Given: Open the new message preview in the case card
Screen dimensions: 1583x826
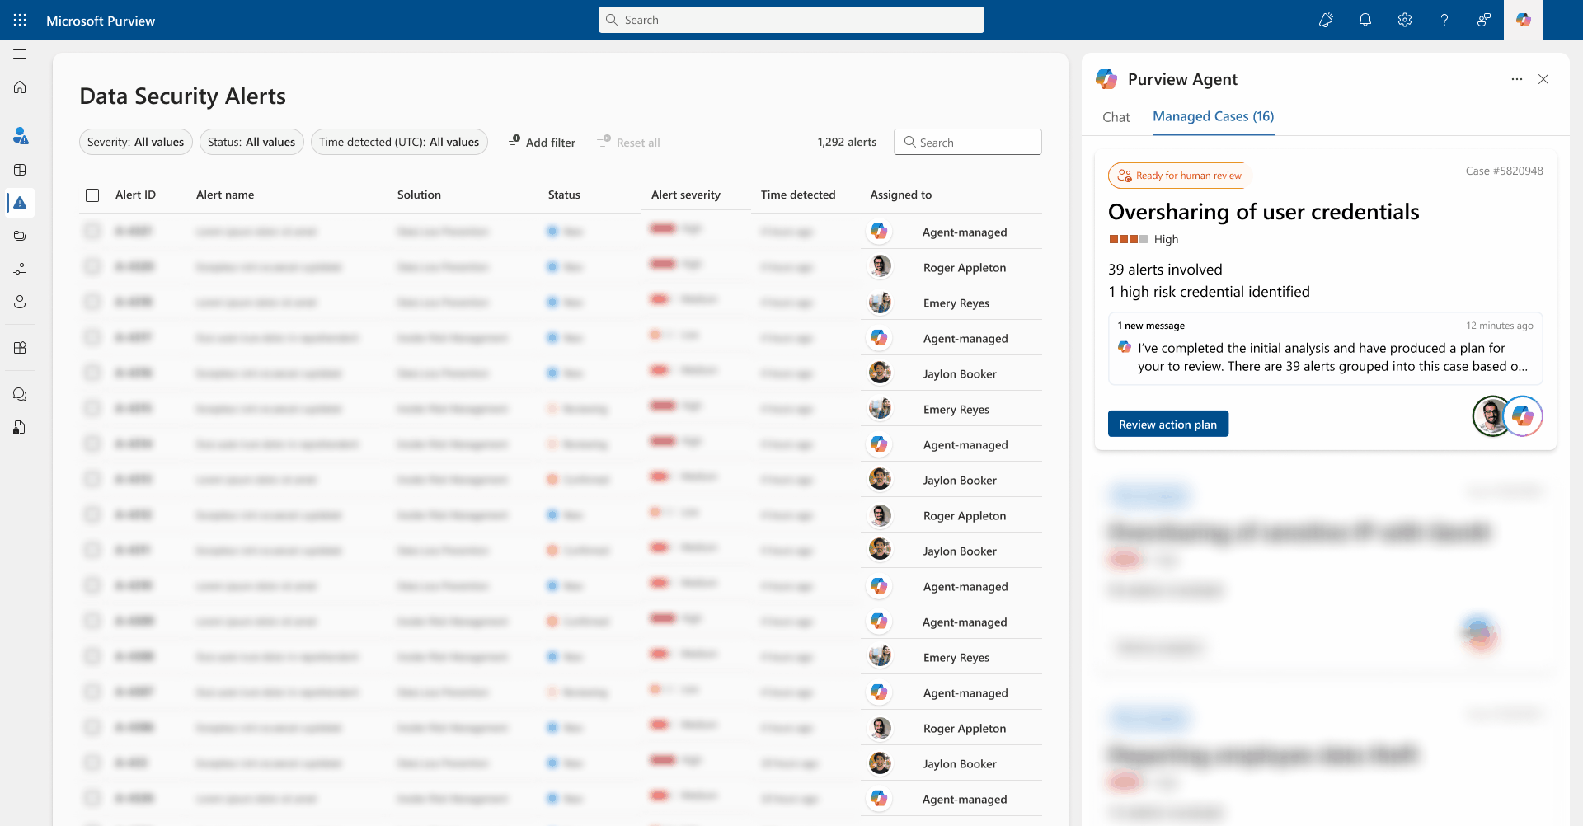Looking at the screenshot, I should pos(1326,348).
